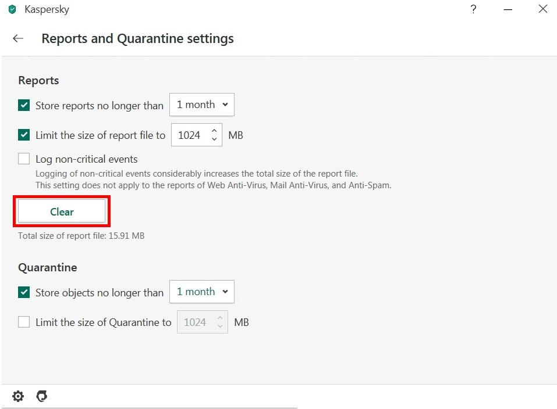Go back using the arrow icon
Viewport: 557px width, 409px height.
[x=18, y=39]
